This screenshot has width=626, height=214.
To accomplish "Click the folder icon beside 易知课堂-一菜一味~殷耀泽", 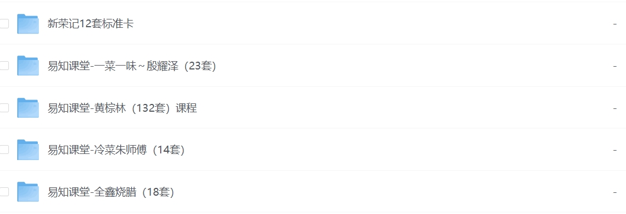I will [28, 66].
